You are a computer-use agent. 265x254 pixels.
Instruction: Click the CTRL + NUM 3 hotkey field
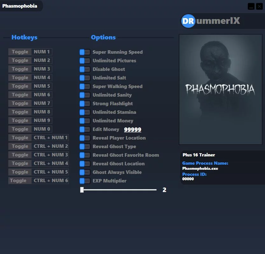(x=51, y=155)
